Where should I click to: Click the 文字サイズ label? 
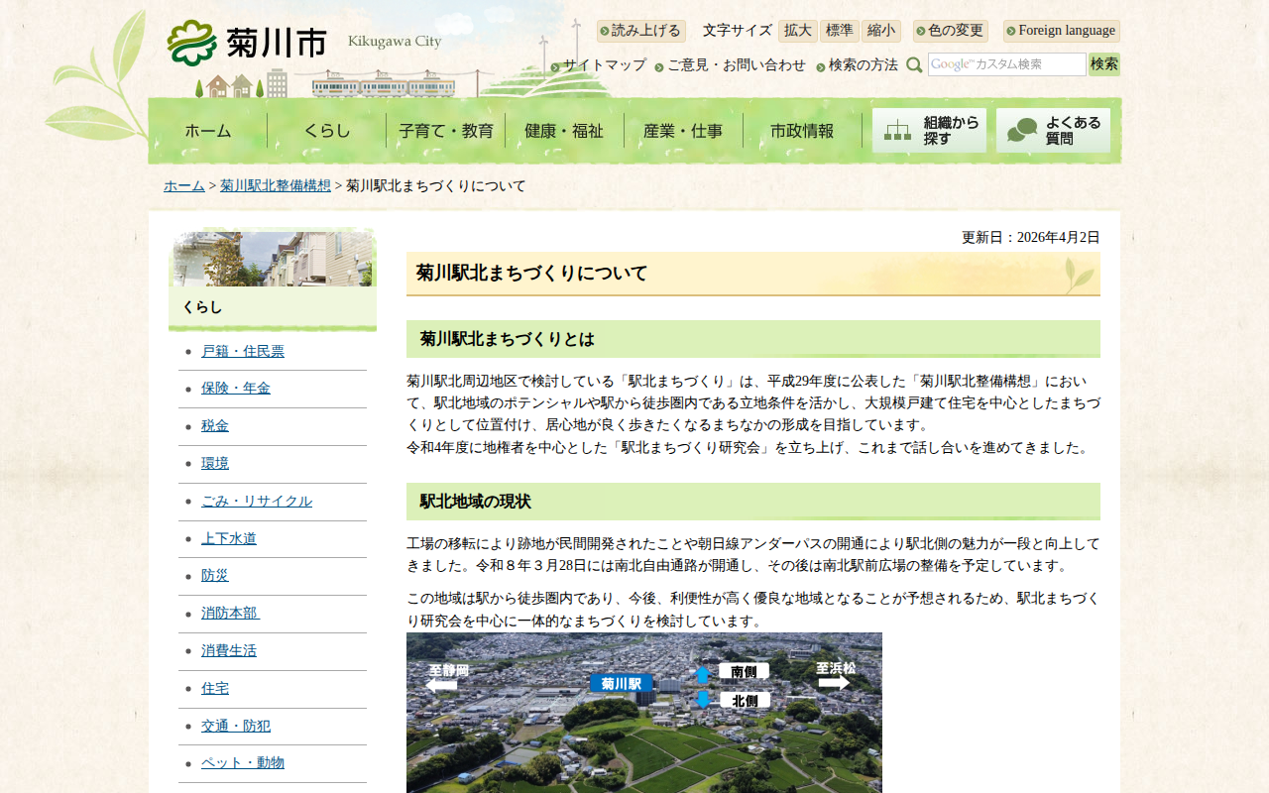tap(738, 31)
